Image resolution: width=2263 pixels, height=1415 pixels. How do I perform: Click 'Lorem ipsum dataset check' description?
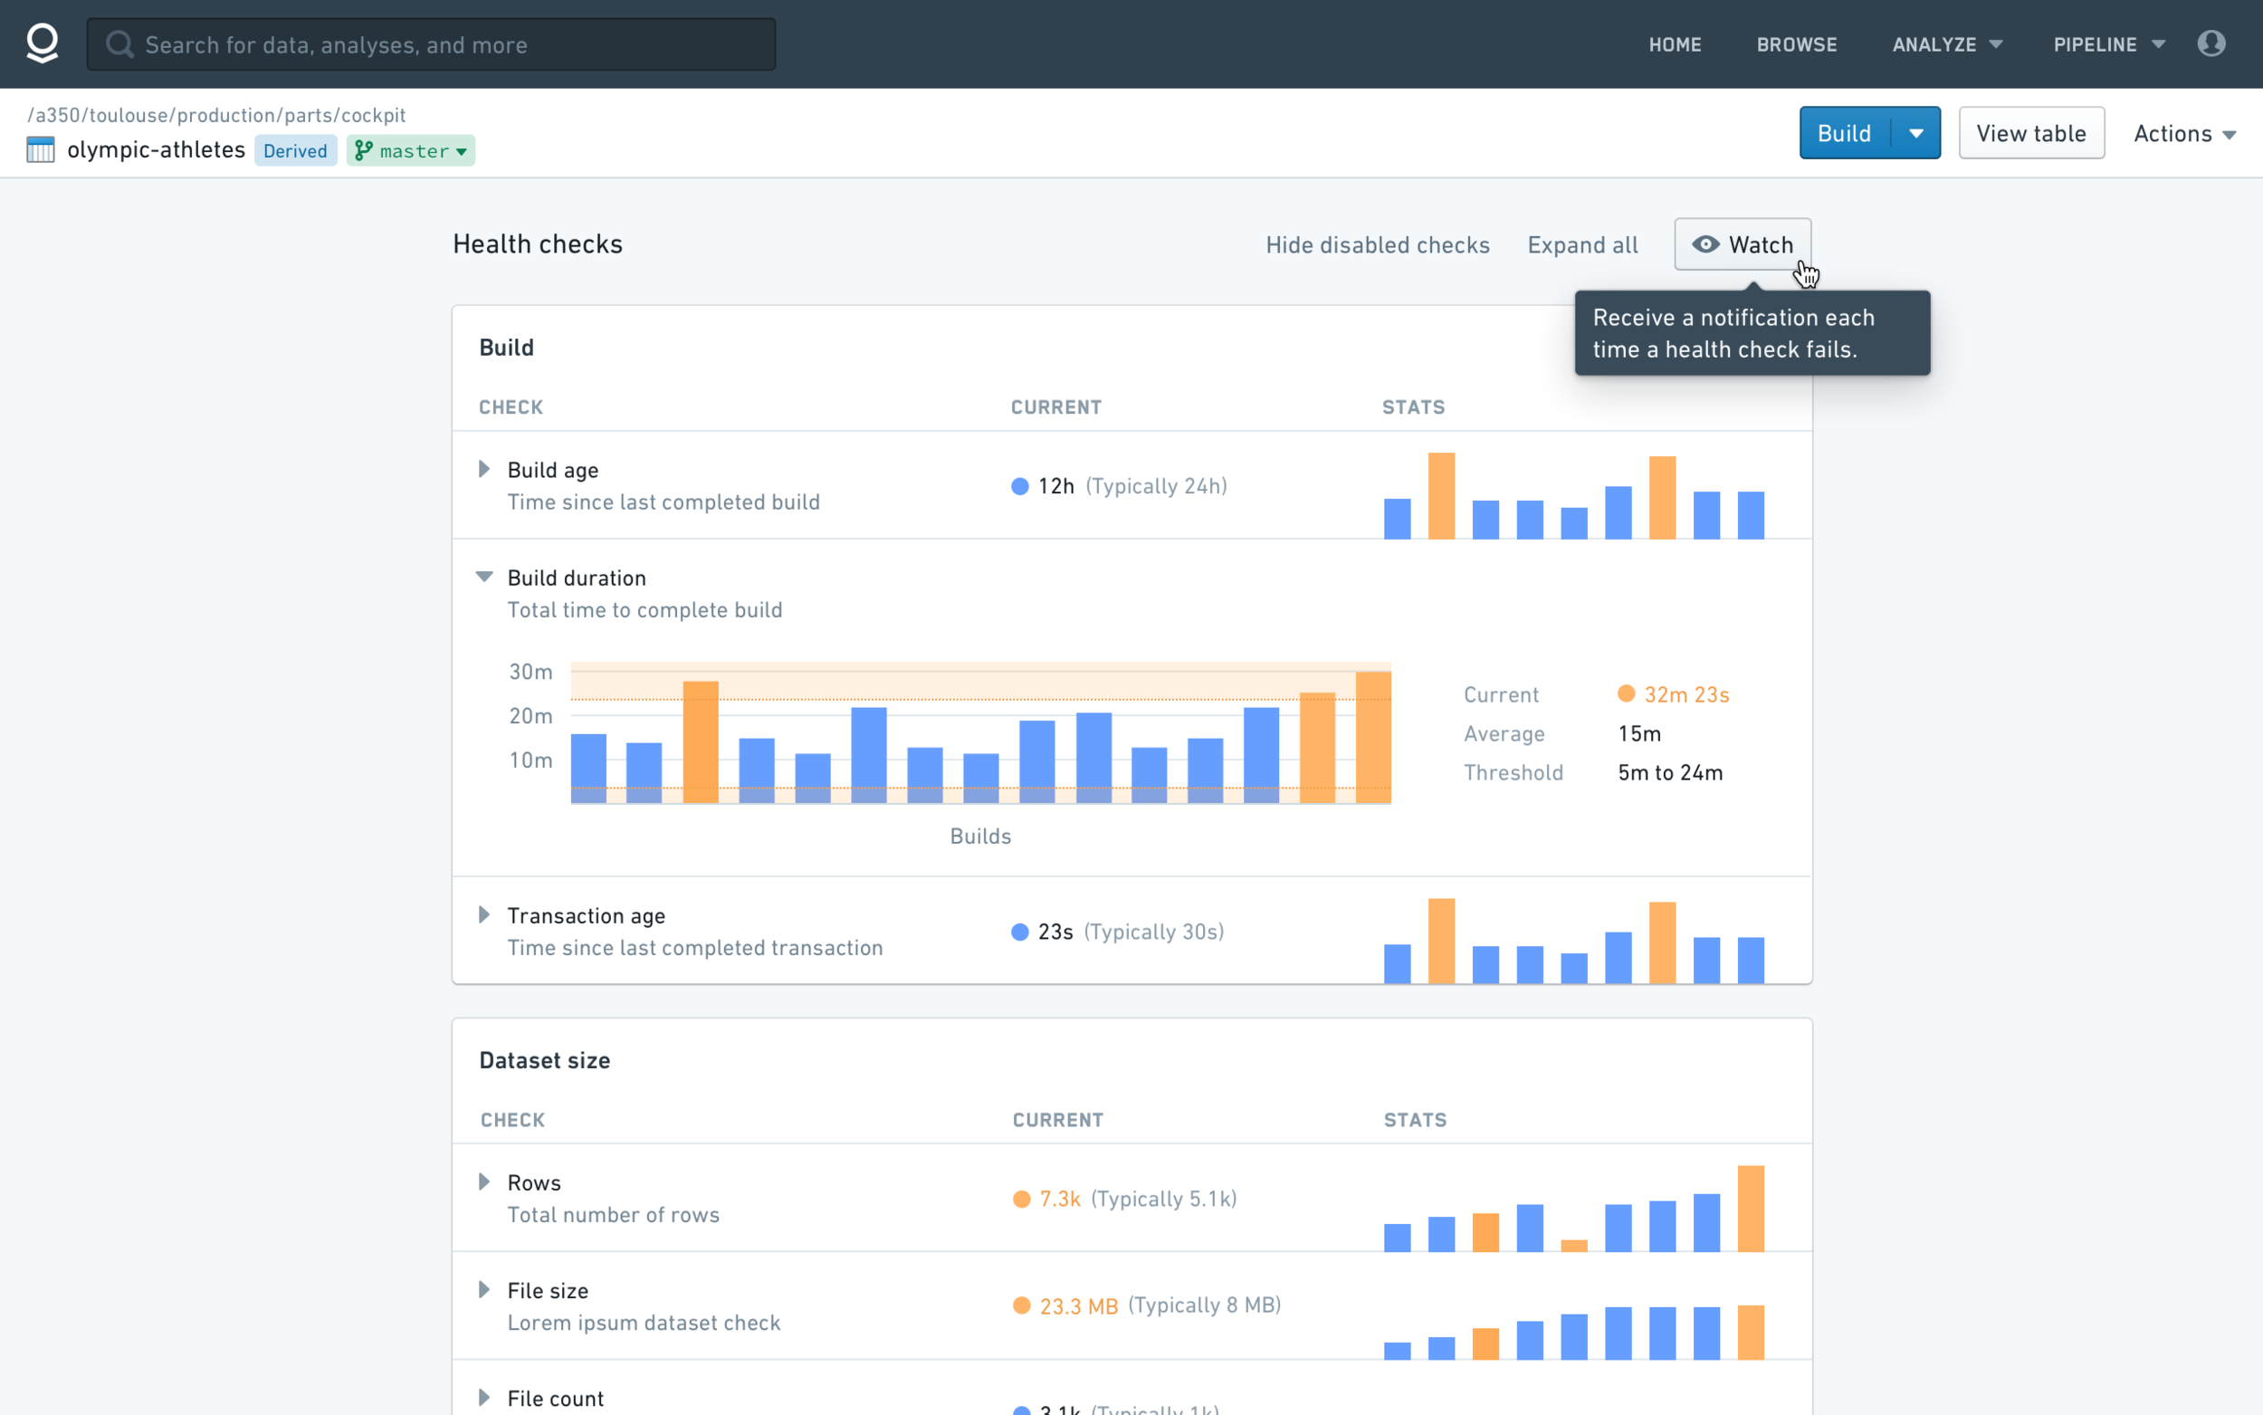click(644, 1324)
